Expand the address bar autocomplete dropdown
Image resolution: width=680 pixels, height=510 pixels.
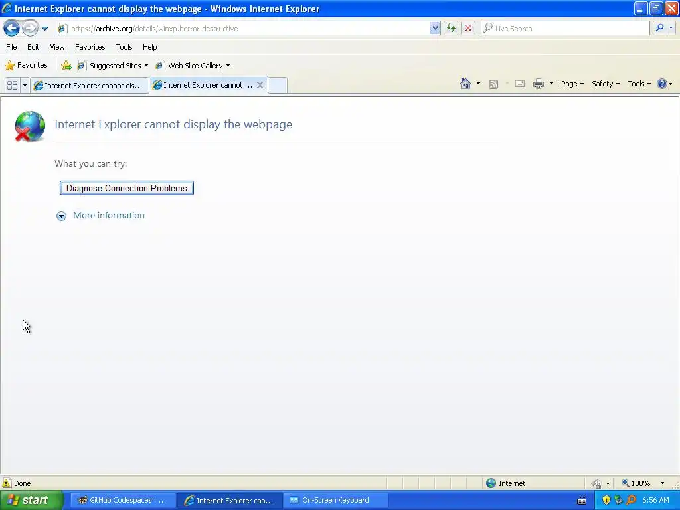pos(435,29)
